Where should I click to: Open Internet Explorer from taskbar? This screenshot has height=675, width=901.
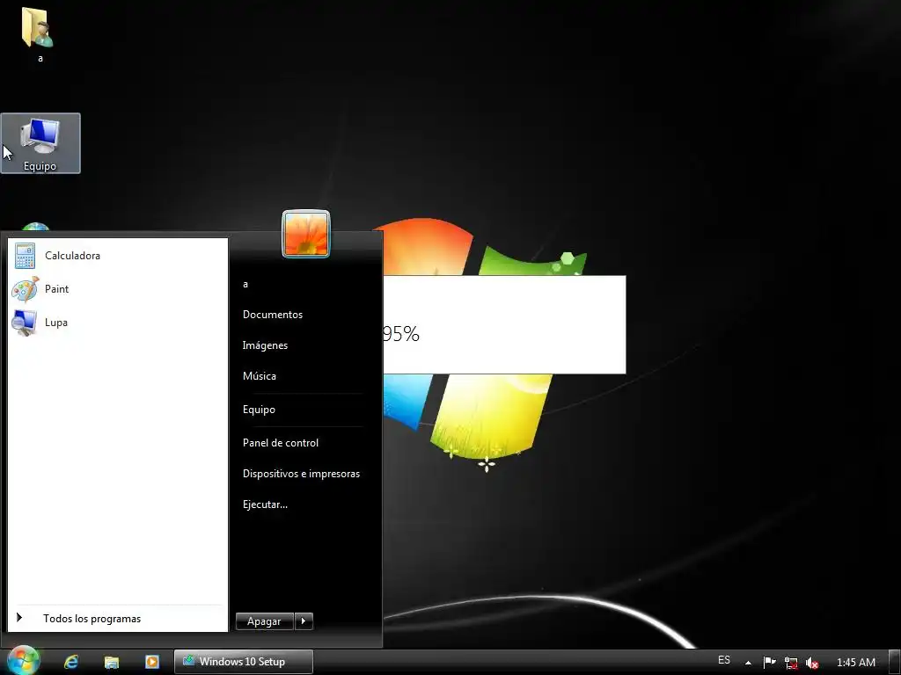72,662
